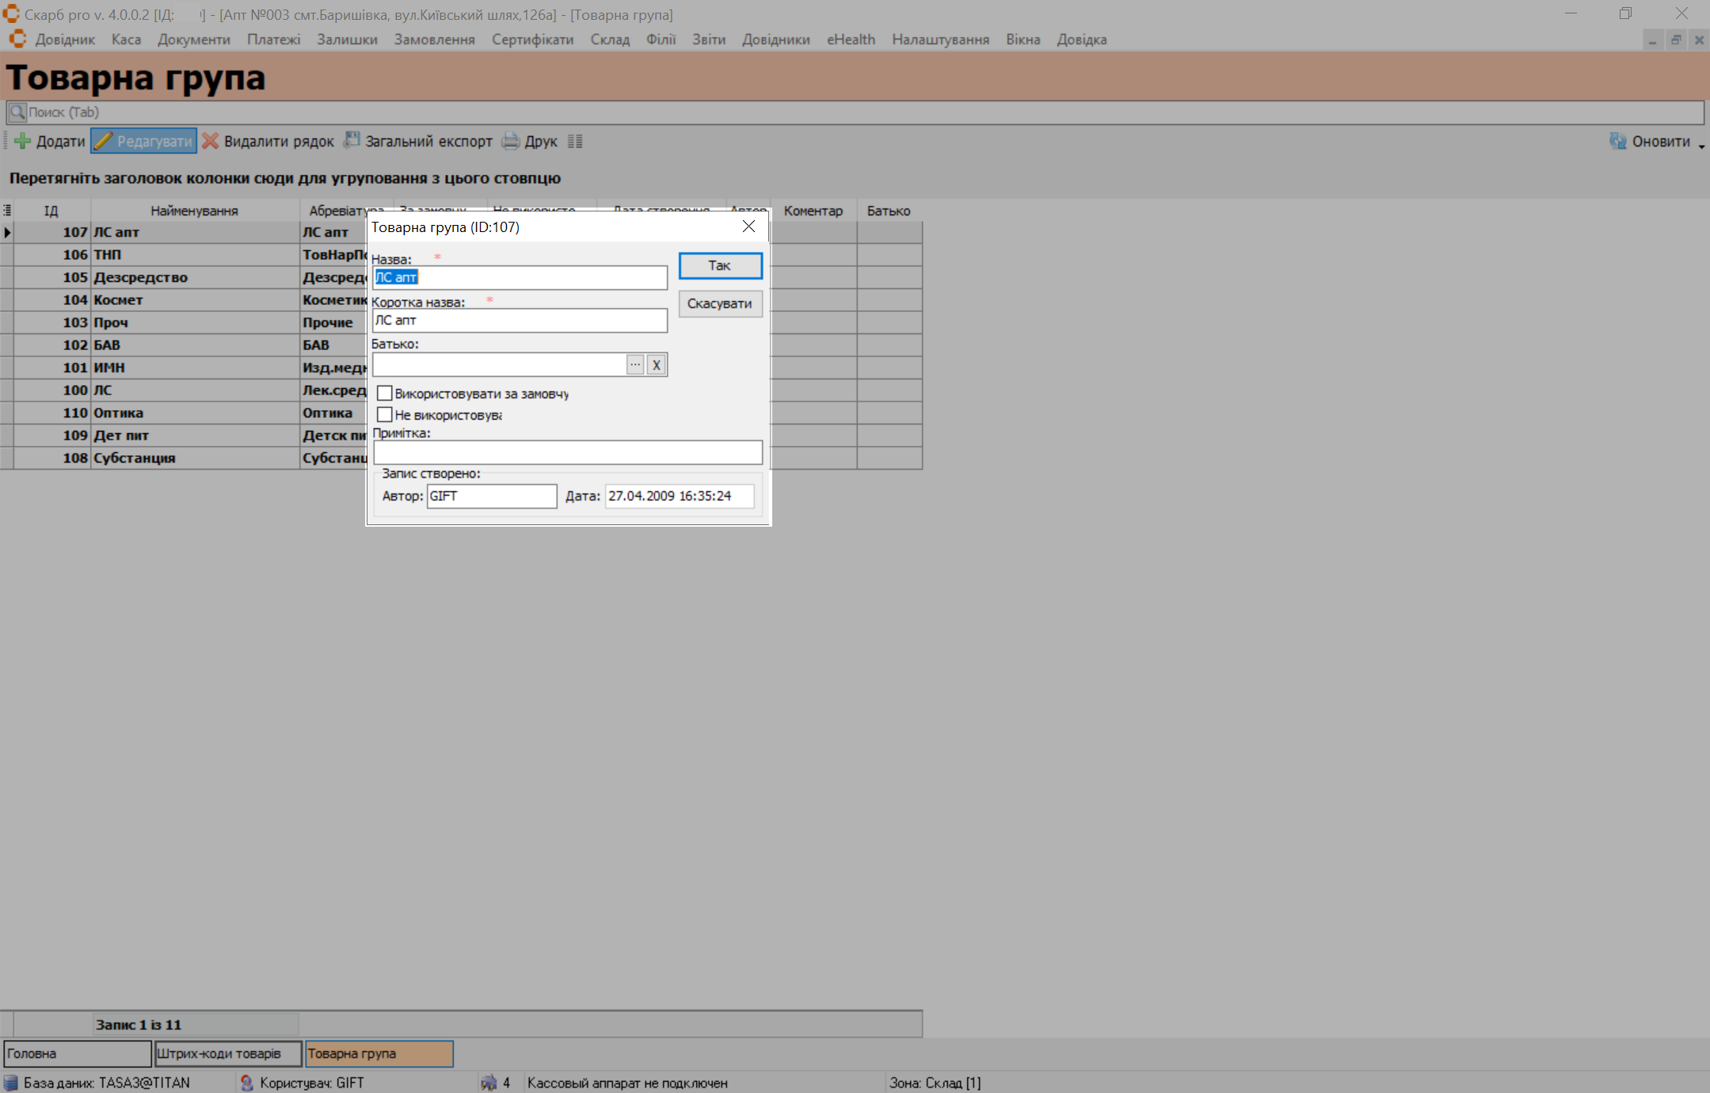Click the Загальний експорт icon
Viewport: 1710px width, 1093px height.
point(351,141)
